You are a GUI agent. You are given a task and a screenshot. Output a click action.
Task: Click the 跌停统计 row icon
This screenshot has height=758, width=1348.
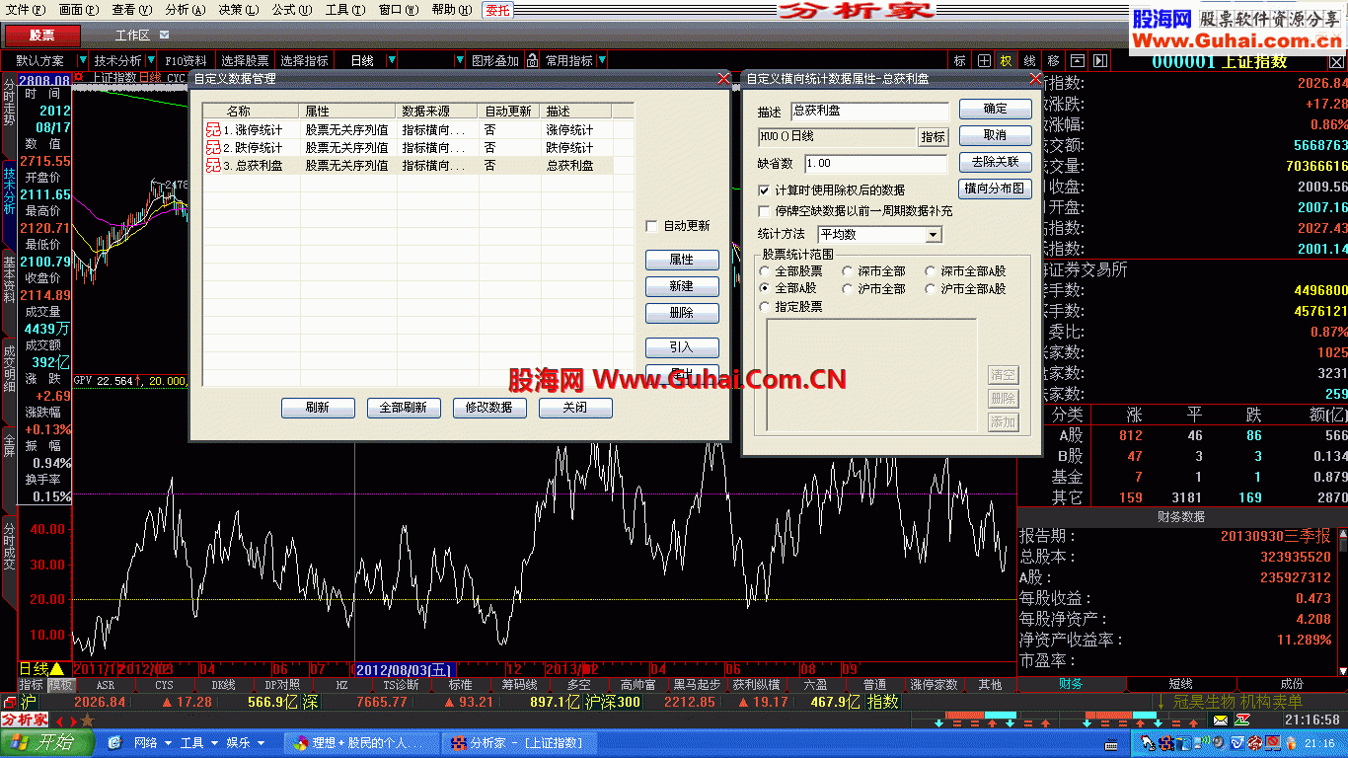click(x=213, y=148)
